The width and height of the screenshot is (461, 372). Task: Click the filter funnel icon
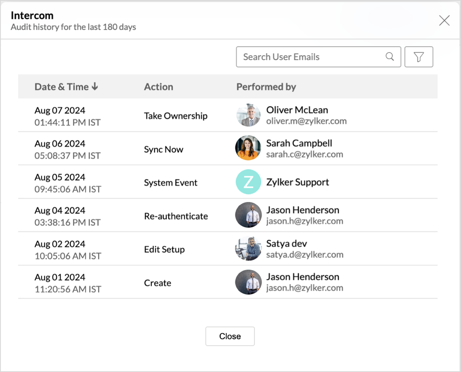[418, 57]
